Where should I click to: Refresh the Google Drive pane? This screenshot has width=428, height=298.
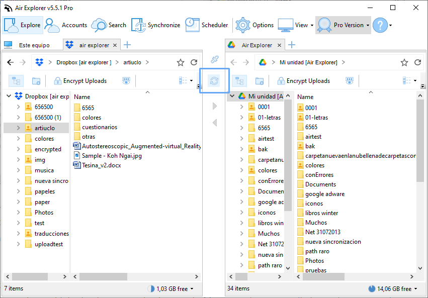[417, 62]
